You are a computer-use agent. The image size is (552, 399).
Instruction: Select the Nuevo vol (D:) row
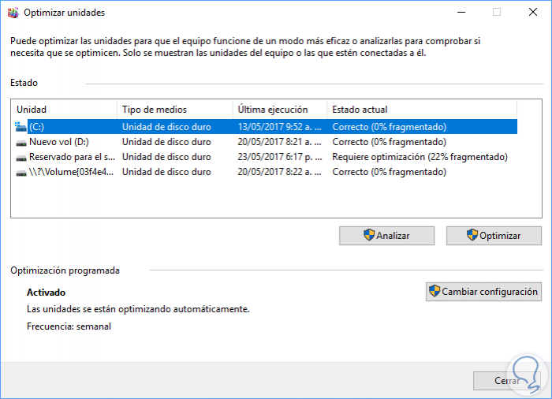pos(267,142)
